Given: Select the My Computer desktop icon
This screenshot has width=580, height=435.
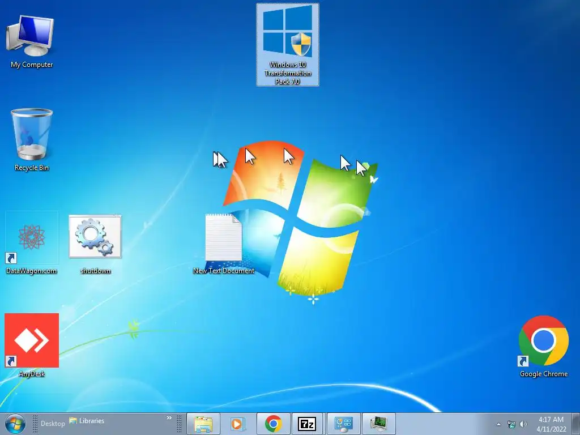Looking at the screenshot, I should [31, 41].
